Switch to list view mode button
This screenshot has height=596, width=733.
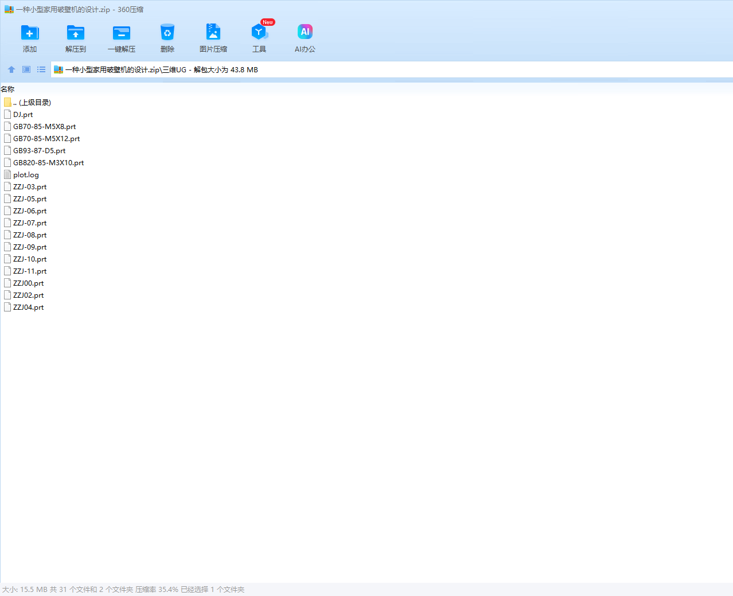click(41, 69)
